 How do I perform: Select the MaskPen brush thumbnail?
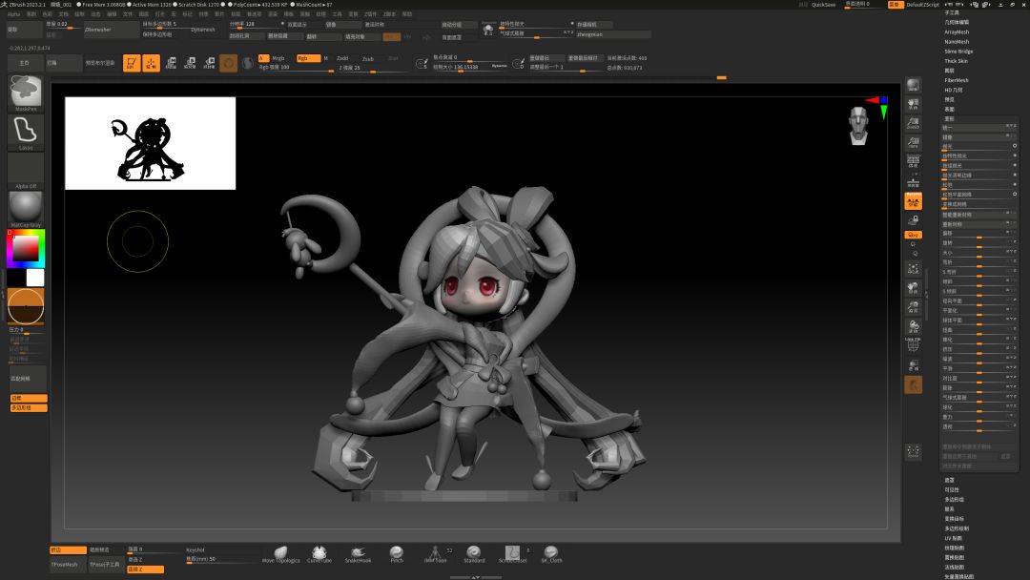tap(26, 93)
